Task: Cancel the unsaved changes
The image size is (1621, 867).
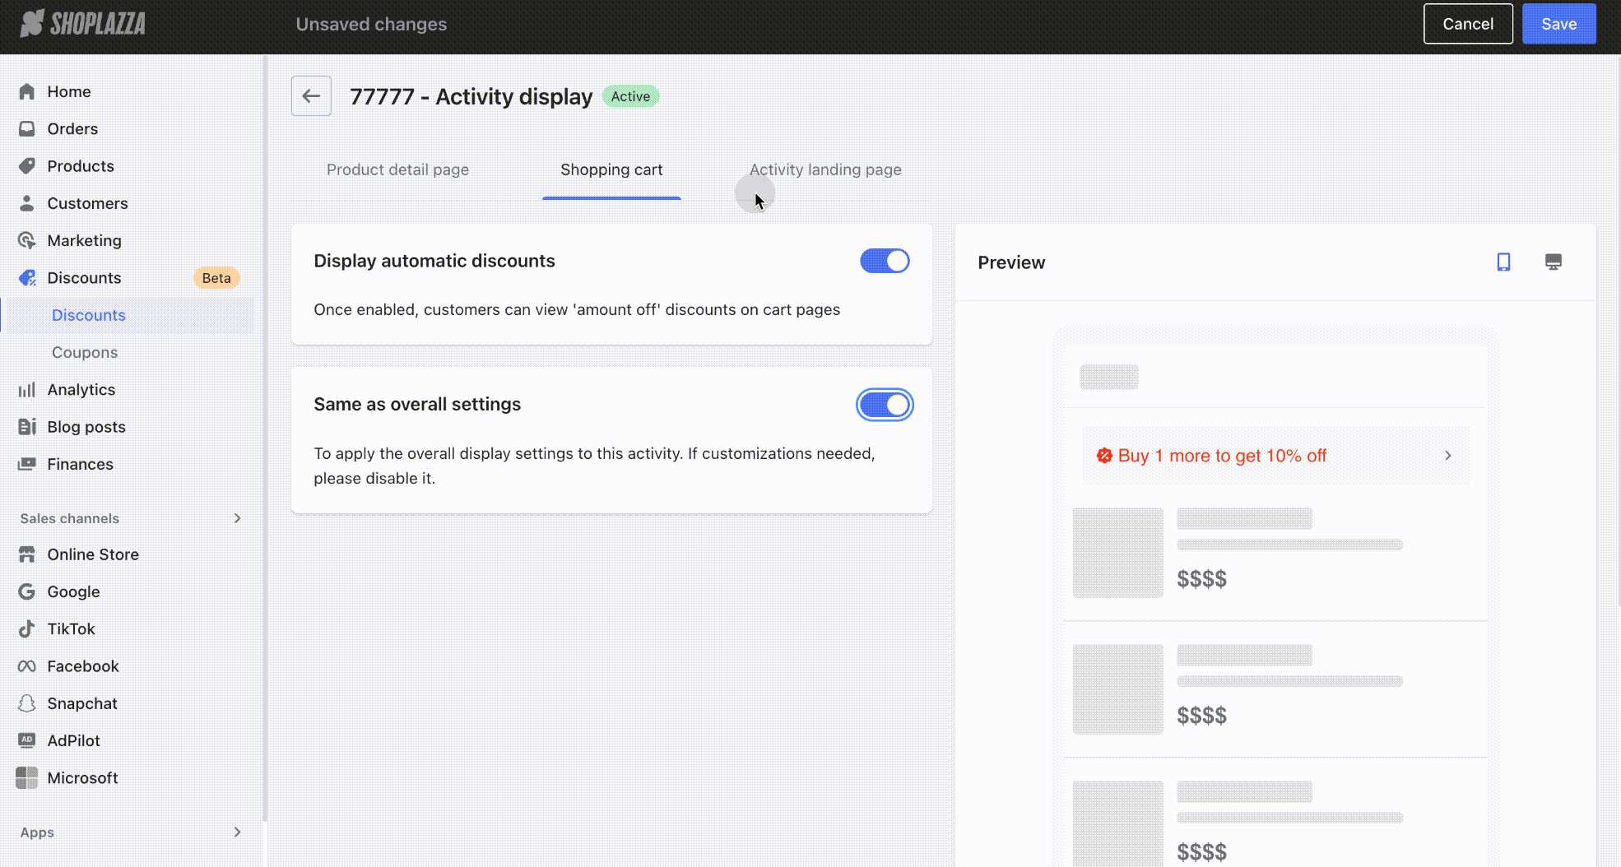Action: 1467,24
